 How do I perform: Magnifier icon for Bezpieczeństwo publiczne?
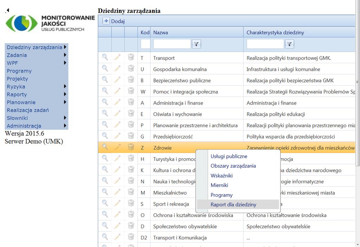(105, 80)
